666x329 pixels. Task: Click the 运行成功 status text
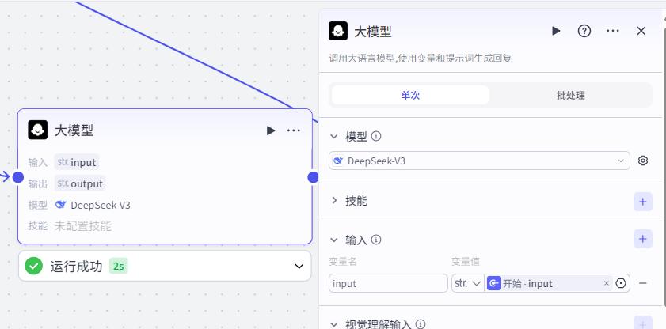pyautogui.click(x=77, y=267)
